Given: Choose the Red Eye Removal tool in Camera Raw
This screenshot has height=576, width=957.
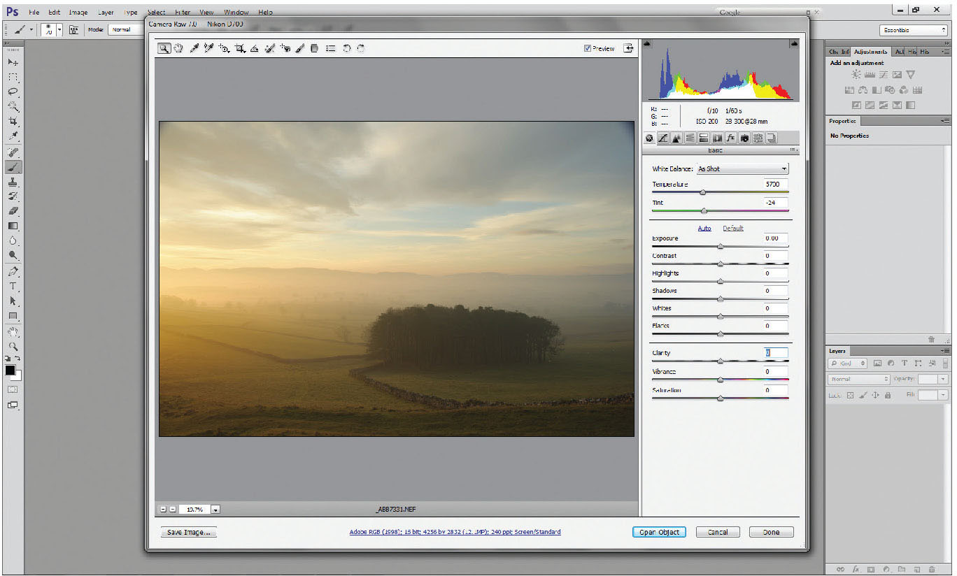Looking at the screenshot, I should pyautogui.click(x=285, y=48).
